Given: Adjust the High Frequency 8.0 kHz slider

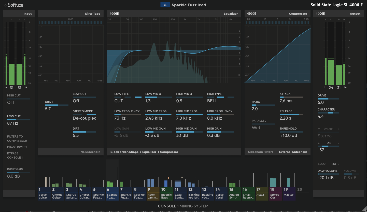Looking at the screenshot, I should click(x=221, y=115).
